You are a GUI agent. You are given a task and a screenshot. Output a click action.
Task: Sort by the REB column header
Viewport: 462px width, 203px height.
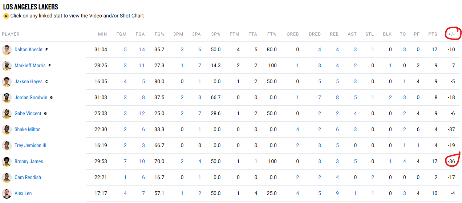click(x=334, y=34)
